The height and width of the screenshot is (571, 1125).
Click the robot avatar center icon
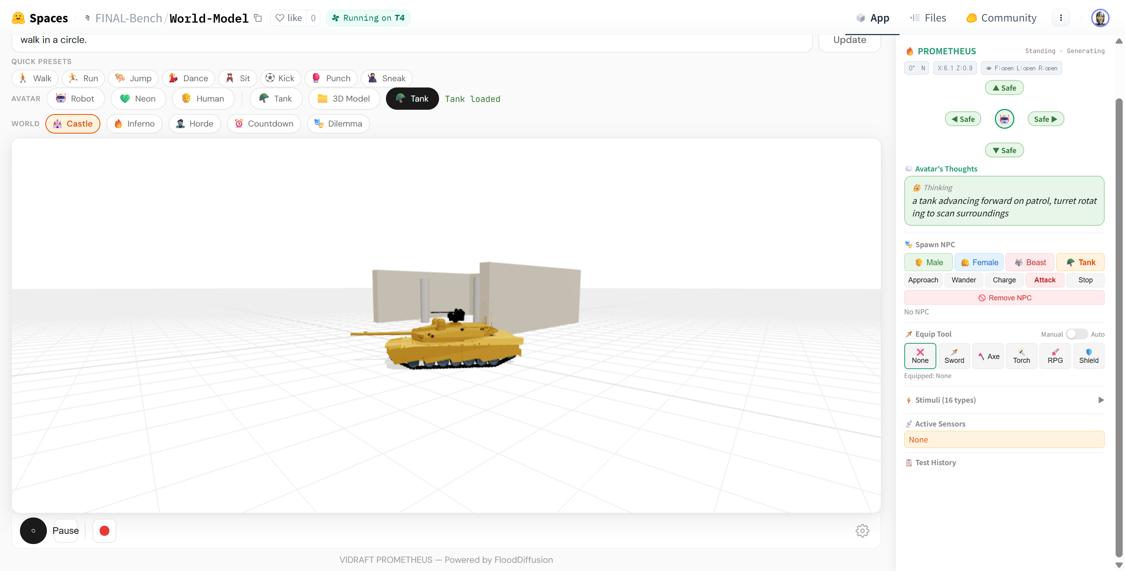pyautogui.click(x=1004, y=119)
